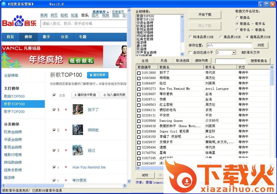Click the 反选 invert selection button
Image resolution: width=277 pixels, height=194 pixels.
(164, 61)
